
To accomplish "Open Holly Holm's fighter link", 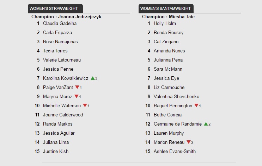I will tap(165, 23).
